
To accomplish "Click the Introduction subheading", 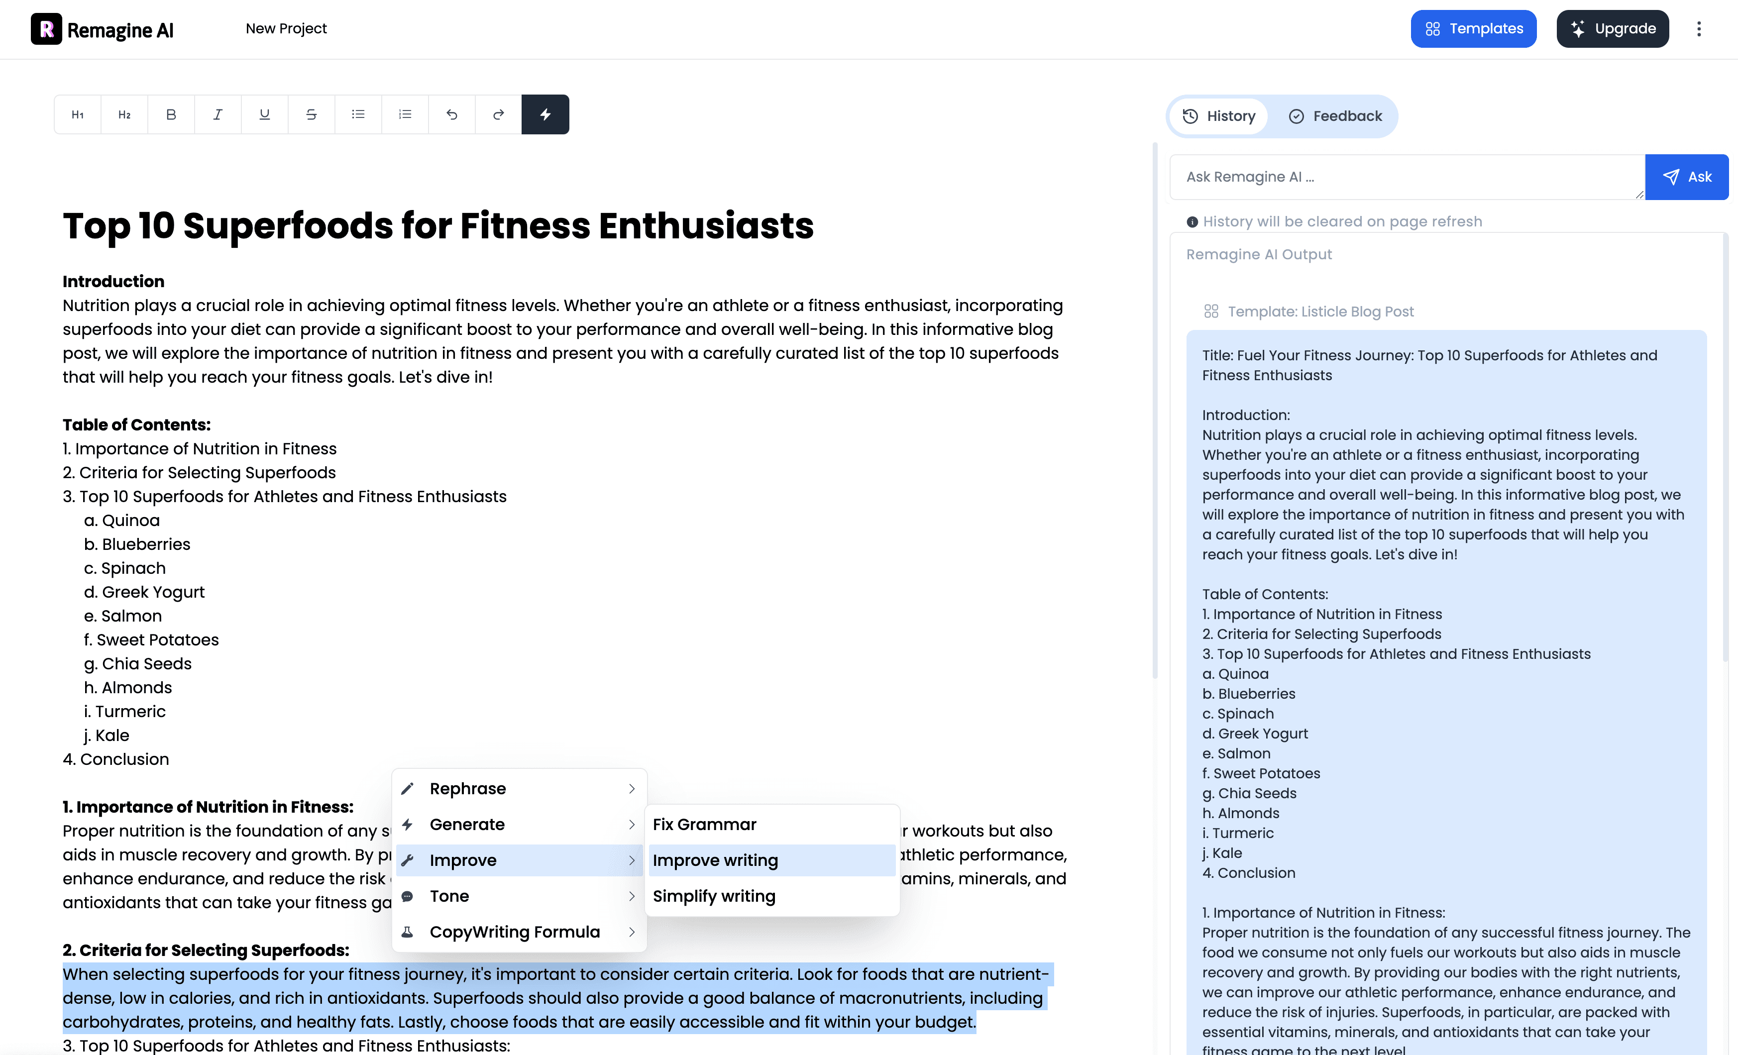I will [x=113, y=281].
